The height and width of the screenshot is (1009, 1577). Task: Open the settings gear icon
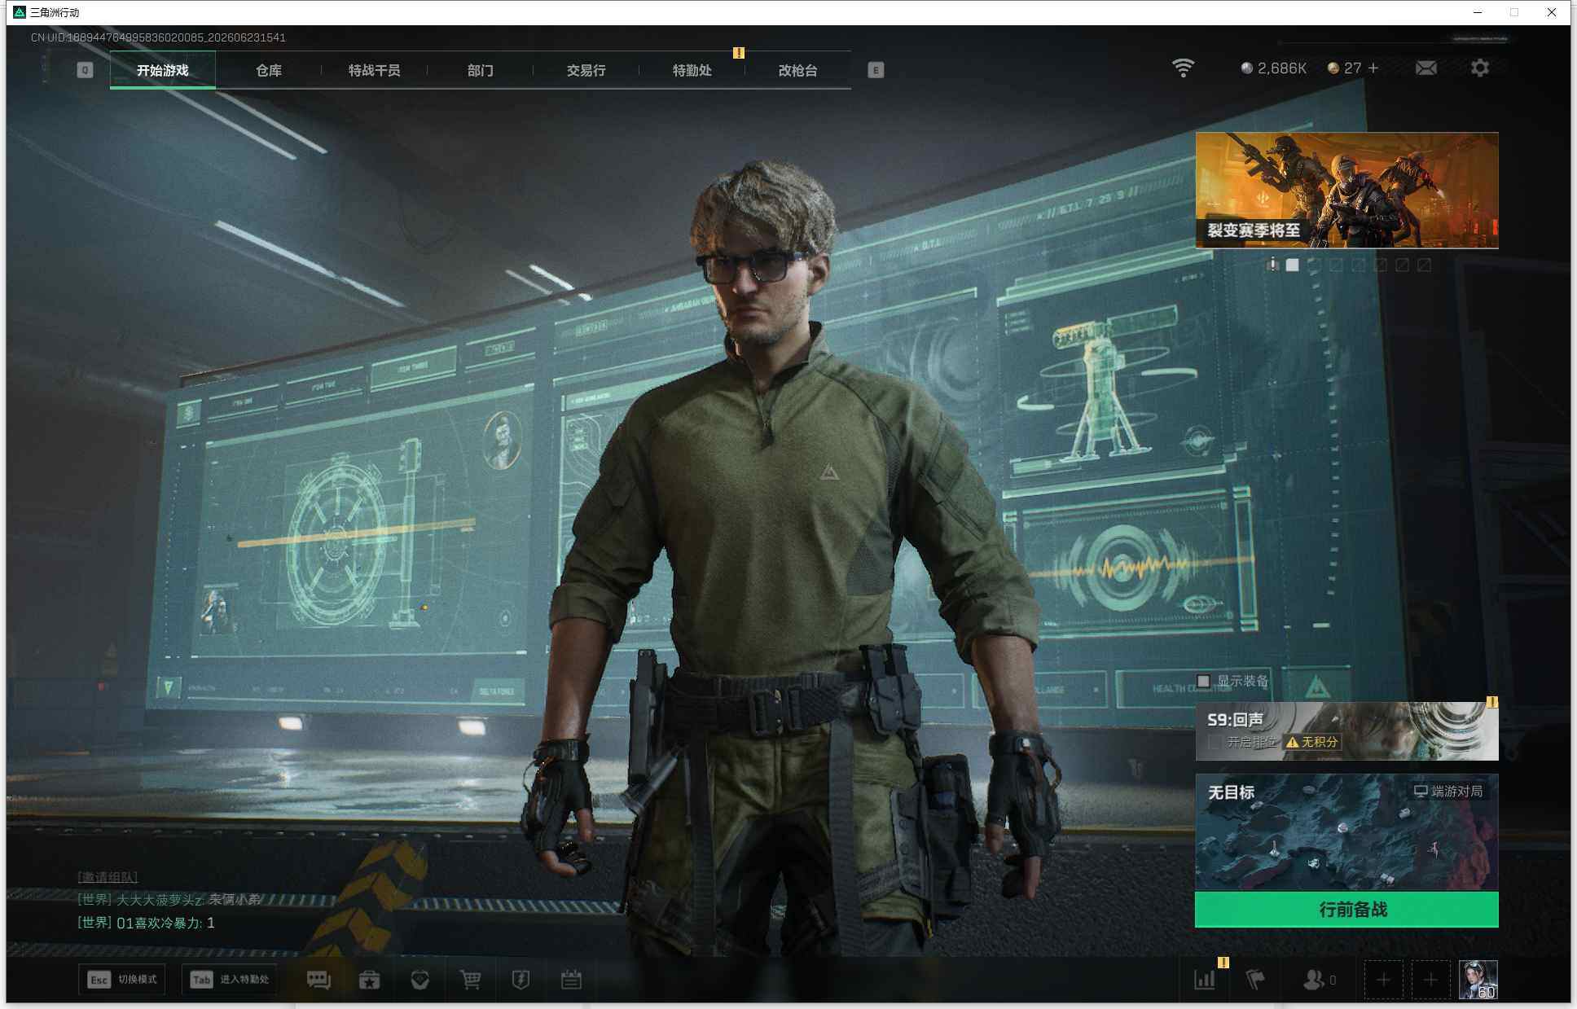click(x=1480, y=68)
